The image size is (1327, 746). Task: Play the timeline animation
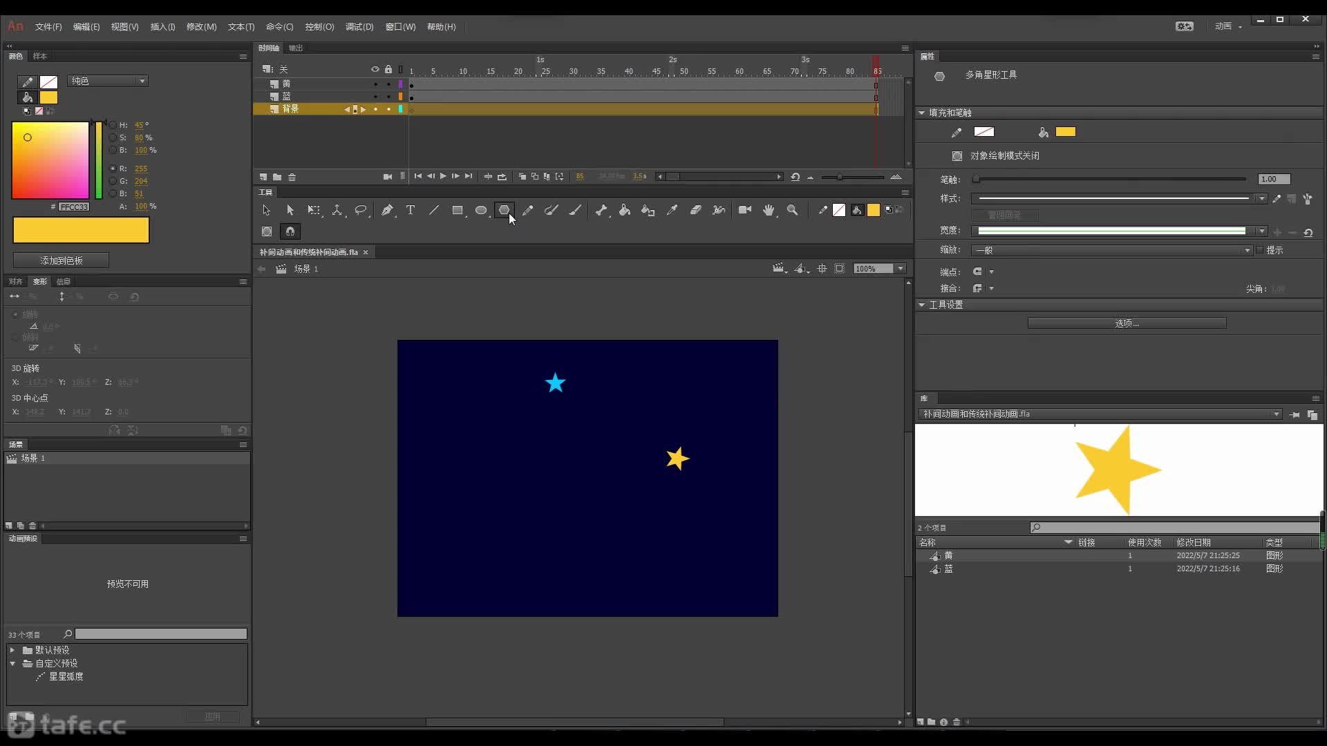[x=443, y=177]
